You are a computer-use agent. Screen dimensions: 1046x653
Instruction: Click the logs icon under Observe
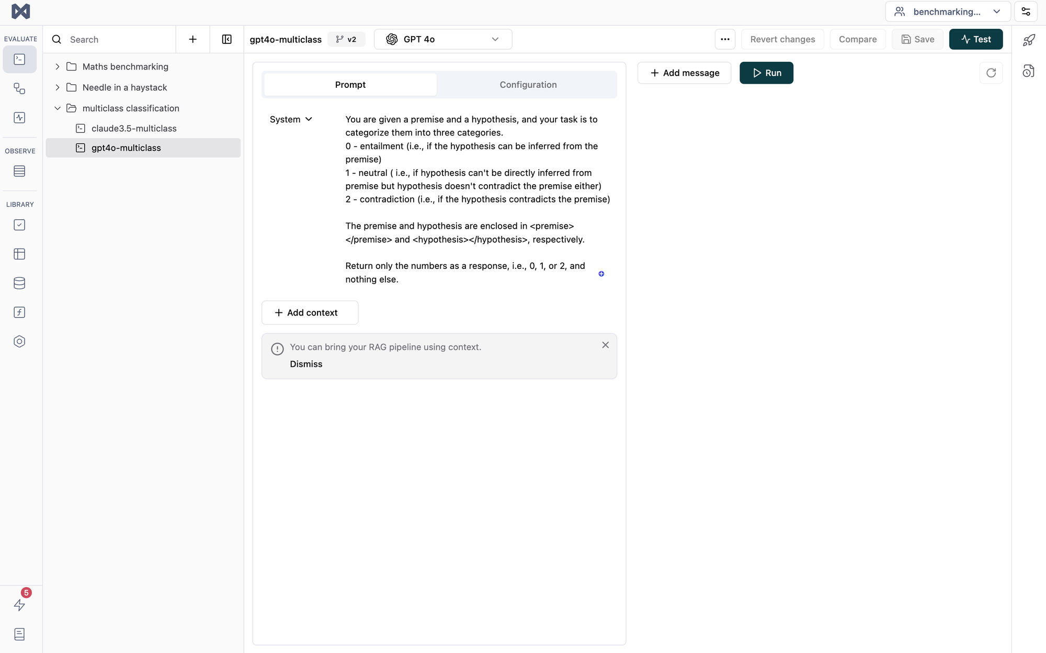tap(19, 171)
